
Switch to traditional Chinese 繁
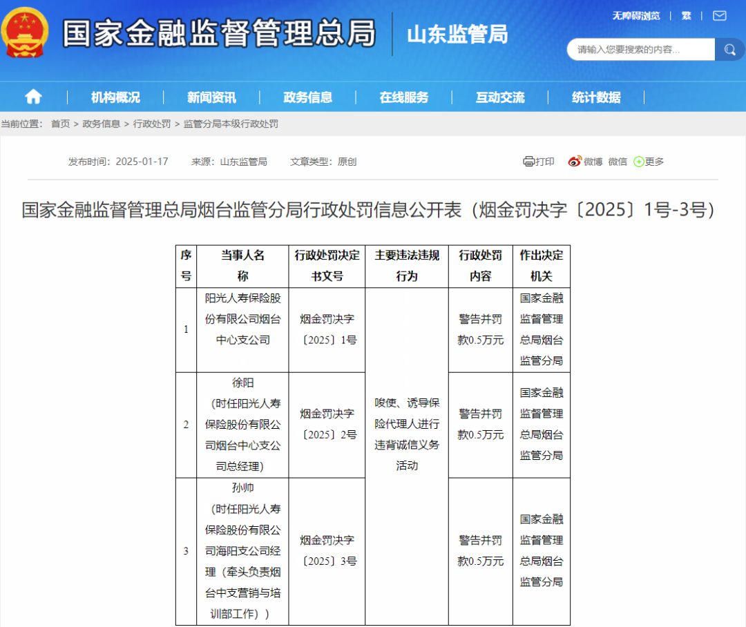coord(686,16)
